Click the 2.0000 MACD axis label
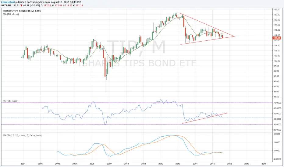 [x=277, y=142]
